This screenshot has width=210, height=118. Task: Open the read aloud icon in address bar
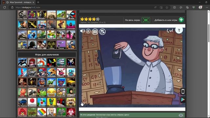click(x=155, y=7)
